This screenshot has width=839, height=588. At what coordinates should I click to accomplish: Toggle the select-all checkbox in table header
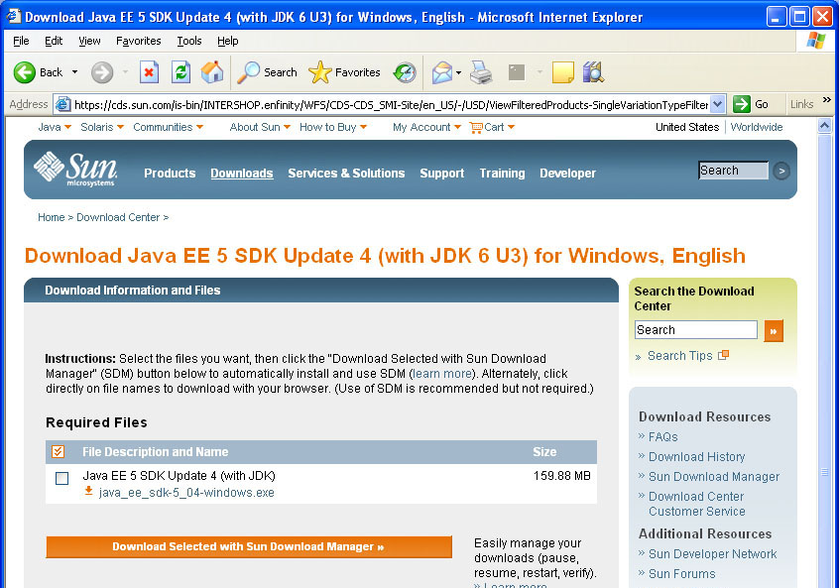(x=59, y=452)
